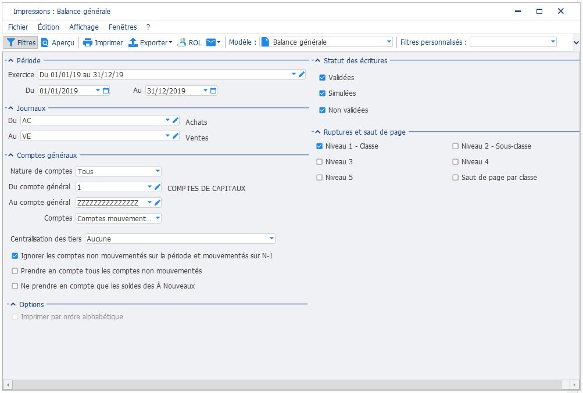Open Centralisation des tiers dropdown
583x393 pixels.
pyautogui.click(x=271, y=239)
